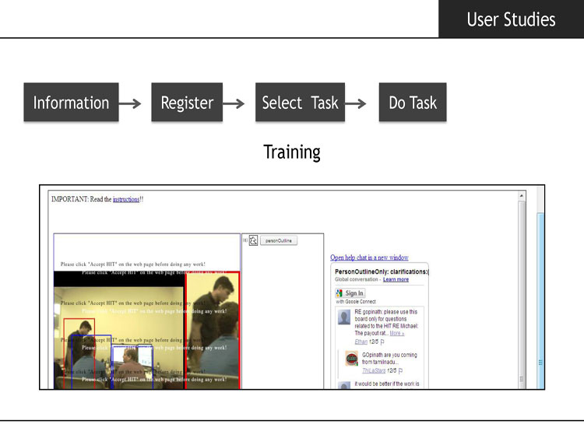Flag Ethan's chat comment
584x438 pixels.
pos(382,342)
